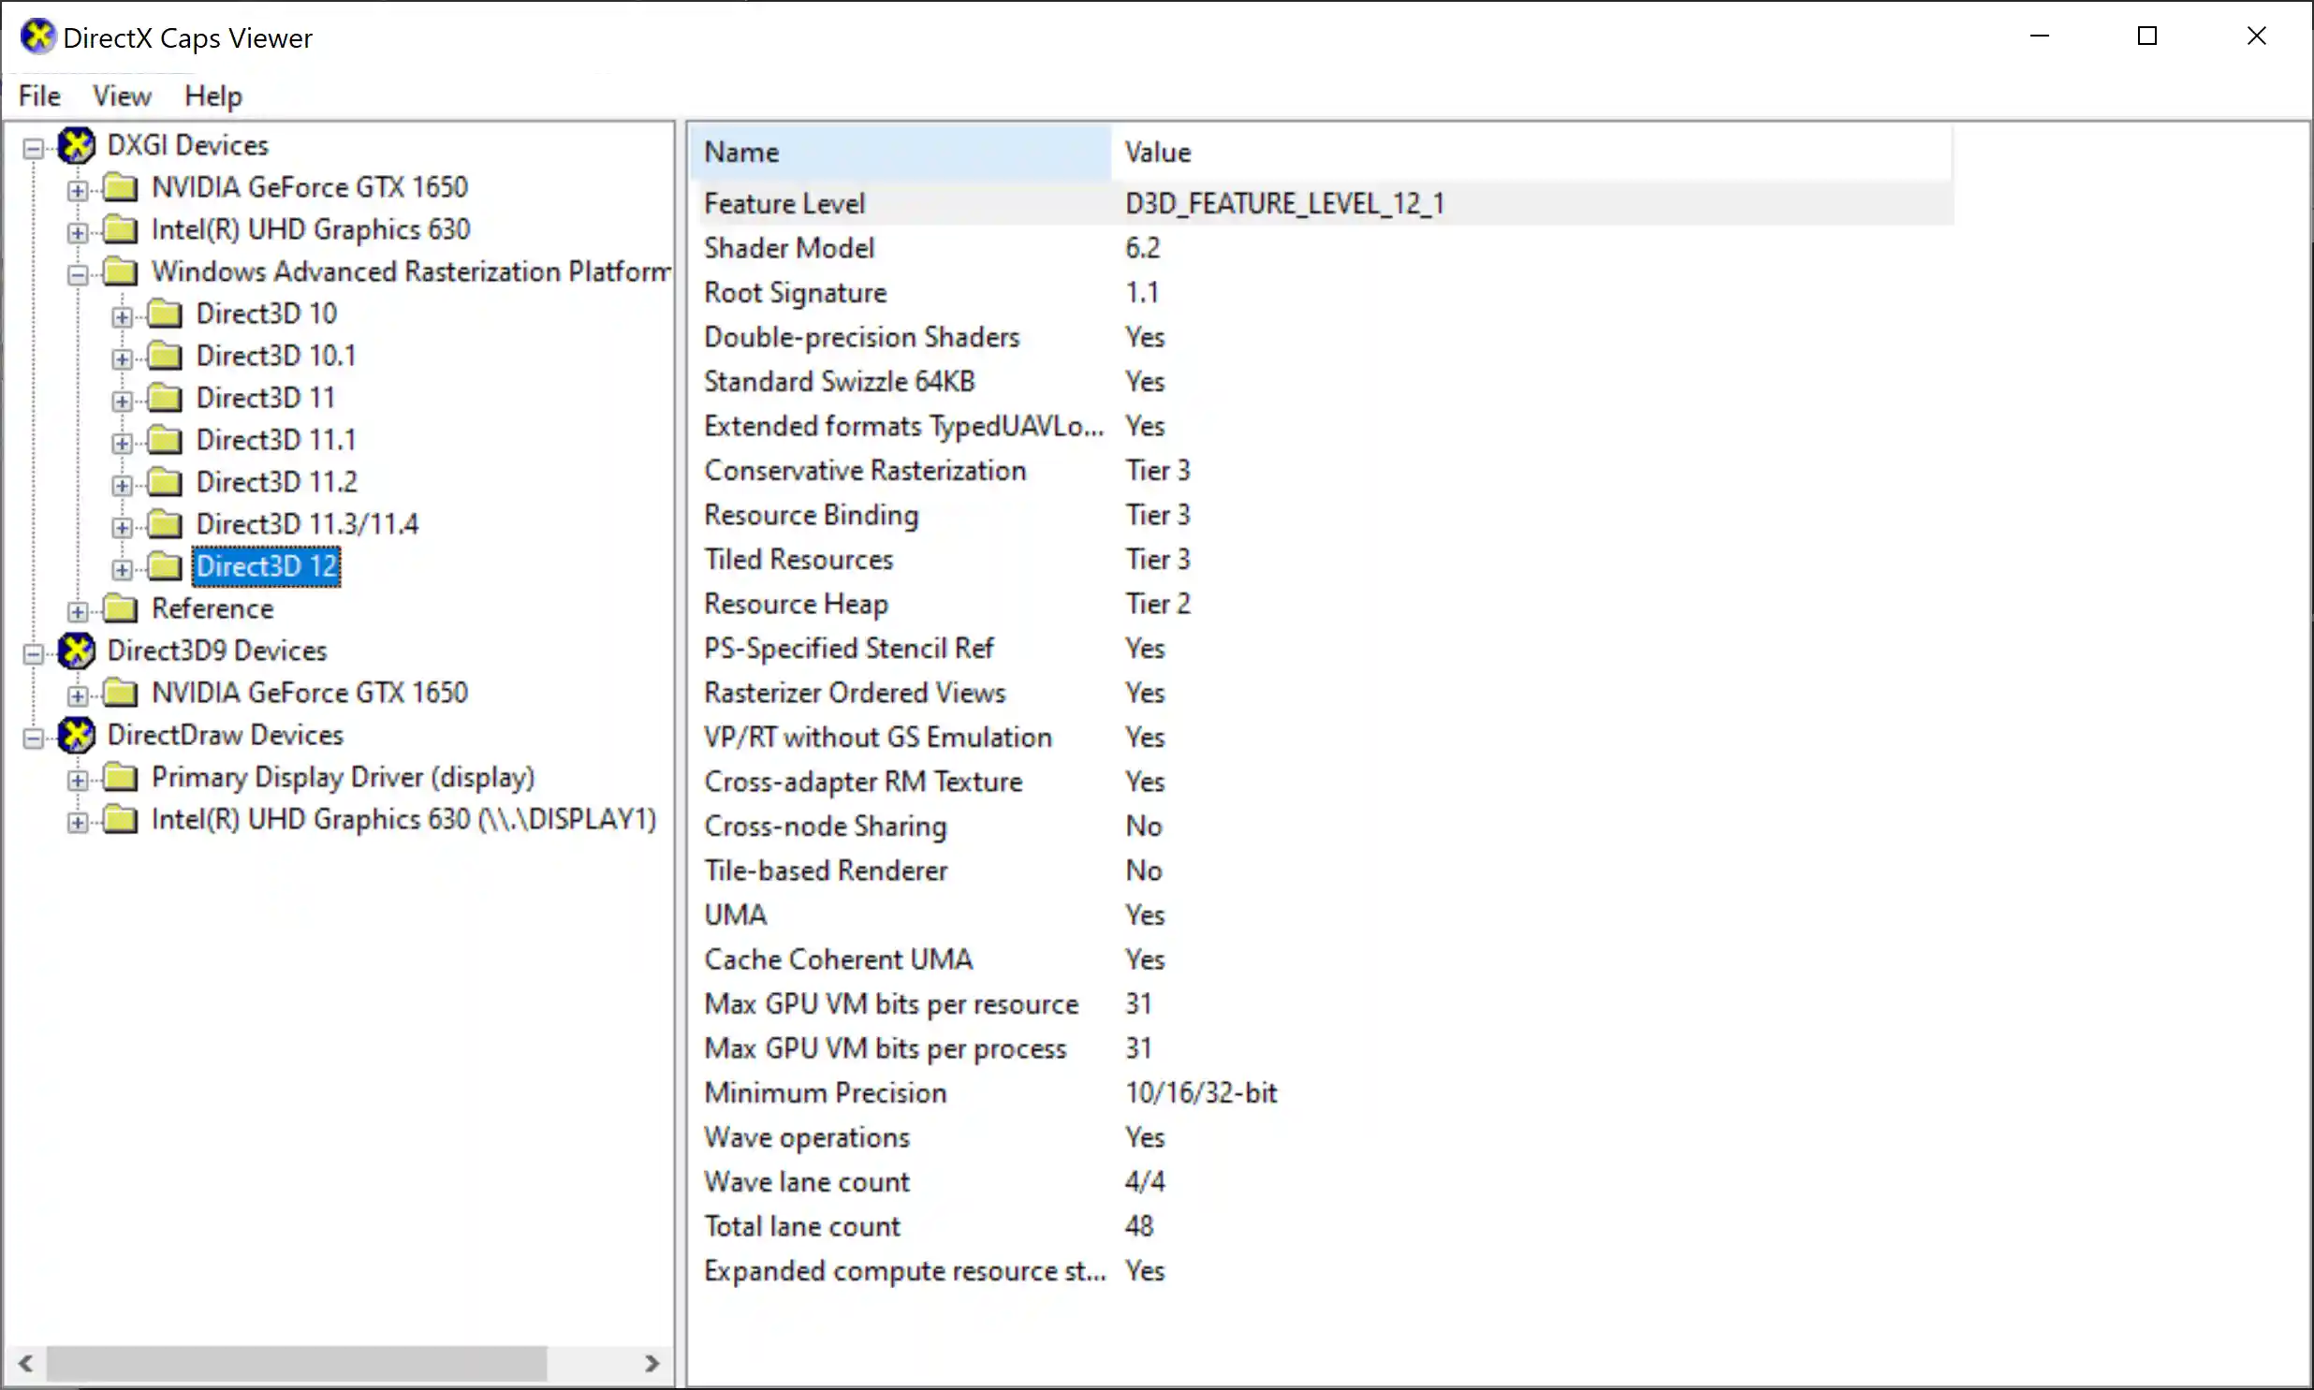Click the NVIDIA GeForce GTX 1650 folder icon

tap(122, 187)
